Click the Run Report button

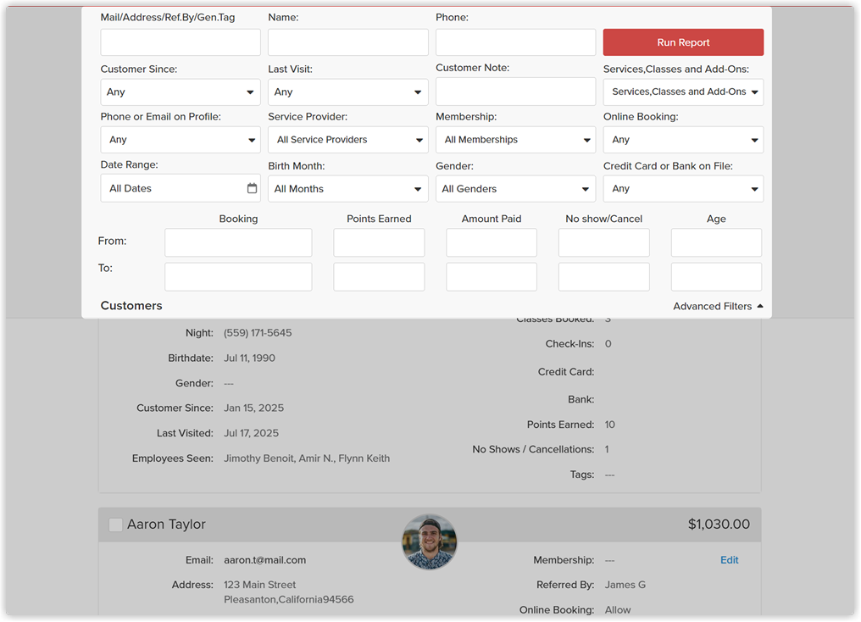683,42
